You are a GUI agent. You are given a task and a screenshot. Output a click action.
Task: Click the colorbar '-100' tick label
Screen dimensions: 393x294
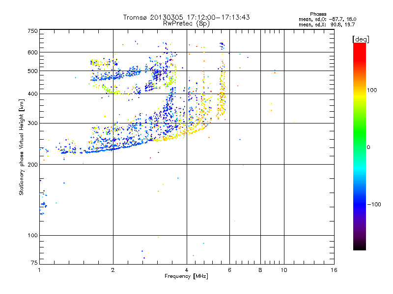(374, 204)
